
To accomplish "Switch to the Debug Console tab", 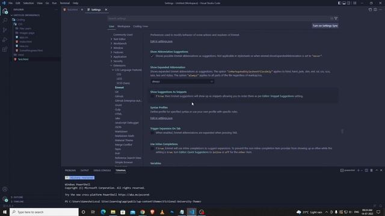I will tap(102, 170).
